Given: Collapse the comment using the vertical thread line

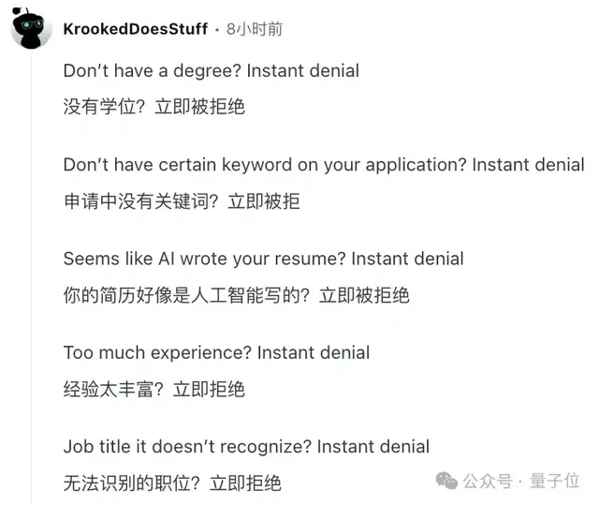Looking at the screenshot, I should (x=31, y=281).
